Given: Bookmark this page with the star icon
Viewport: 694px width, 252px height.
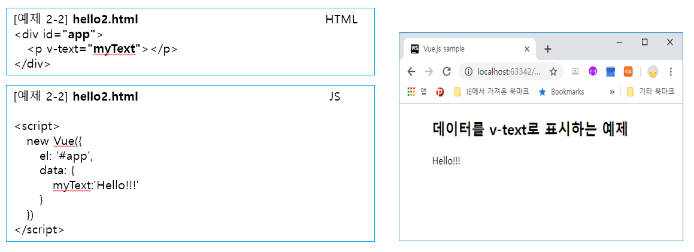Looking at the screenshot, I should tap(553, 72).
